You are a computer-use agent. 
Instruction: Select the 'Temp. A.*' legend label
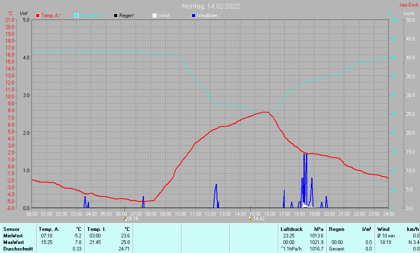click(51, 16)
